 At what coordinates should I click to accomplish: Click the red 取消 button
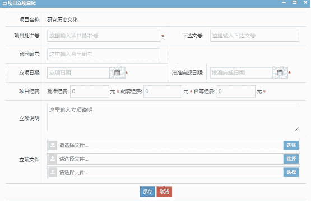coord(164,192)
